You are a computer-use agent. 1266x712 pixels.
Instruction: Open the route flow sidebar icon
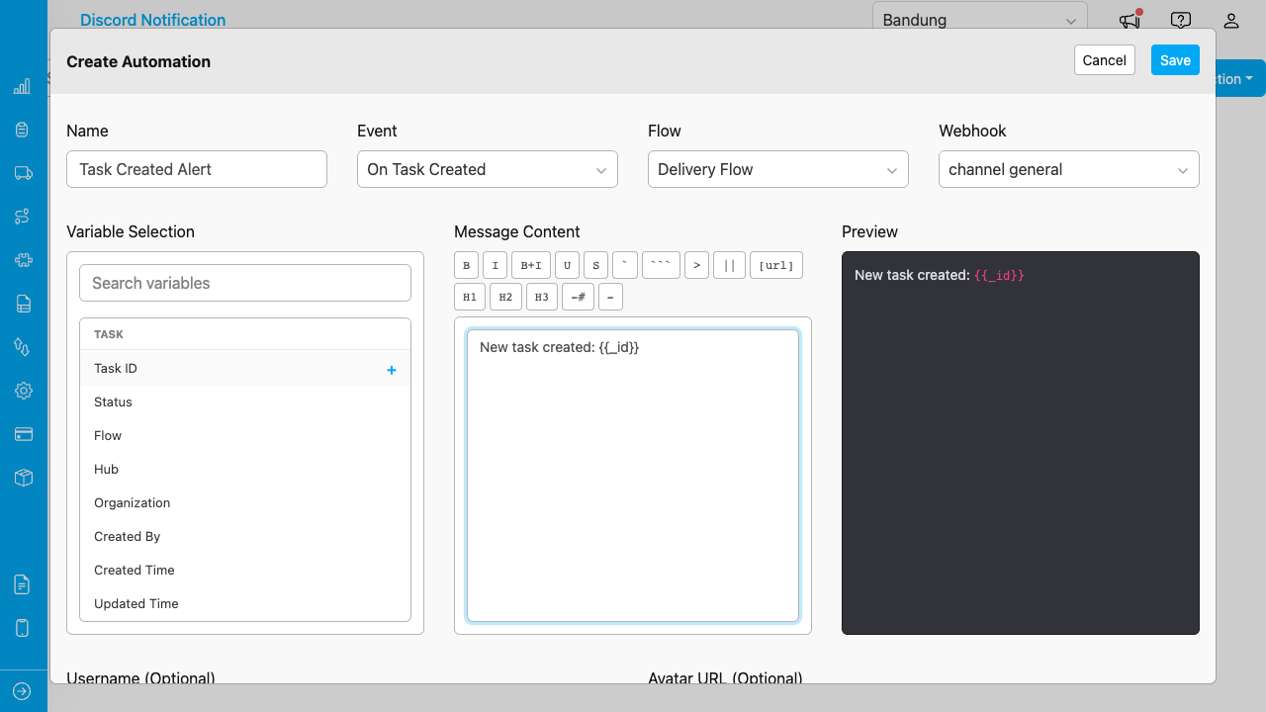[x=23, y=217]
